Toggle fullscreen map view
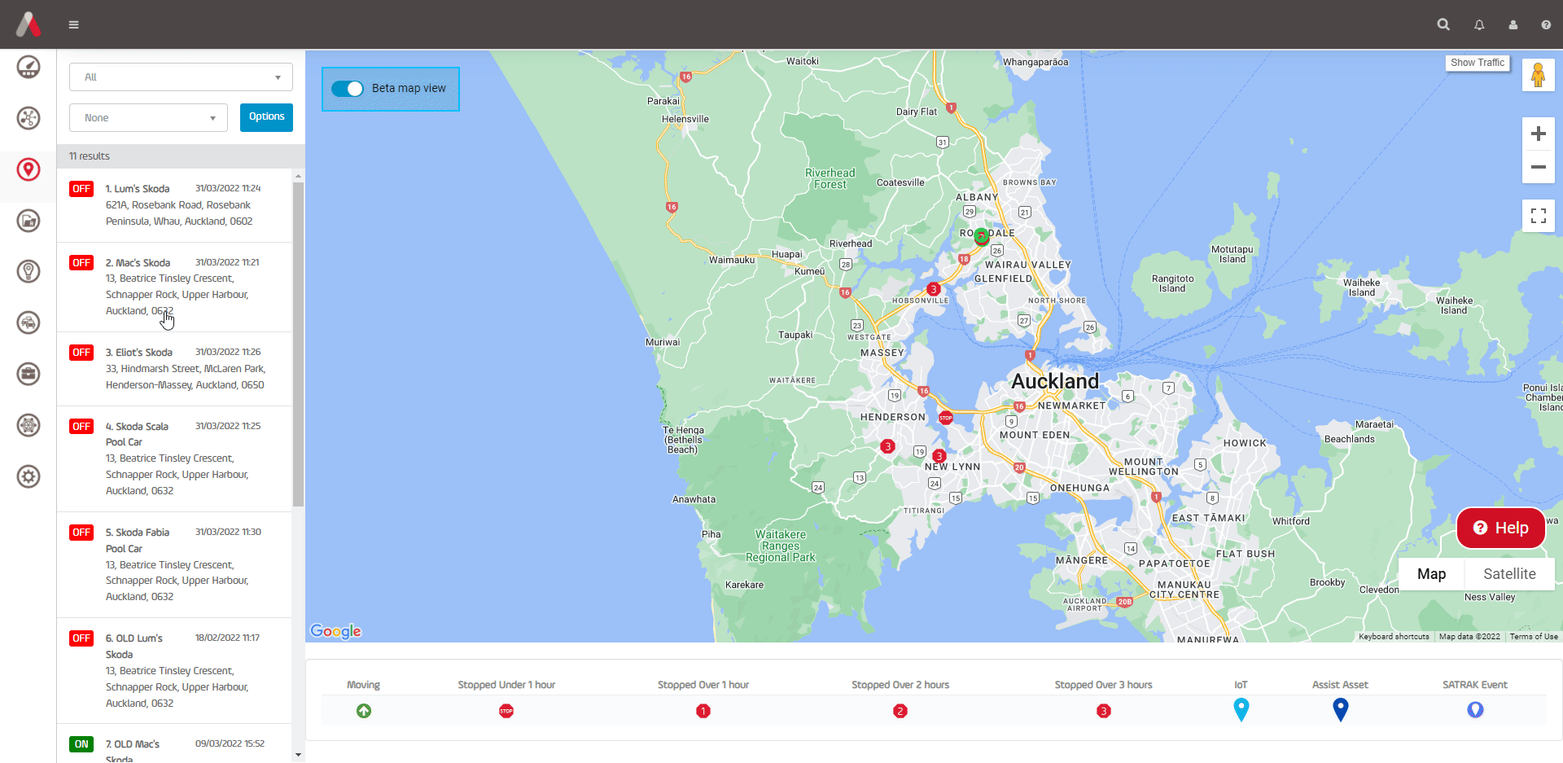Screen dimensions: 1563x763 click(x=1539, y=216)
